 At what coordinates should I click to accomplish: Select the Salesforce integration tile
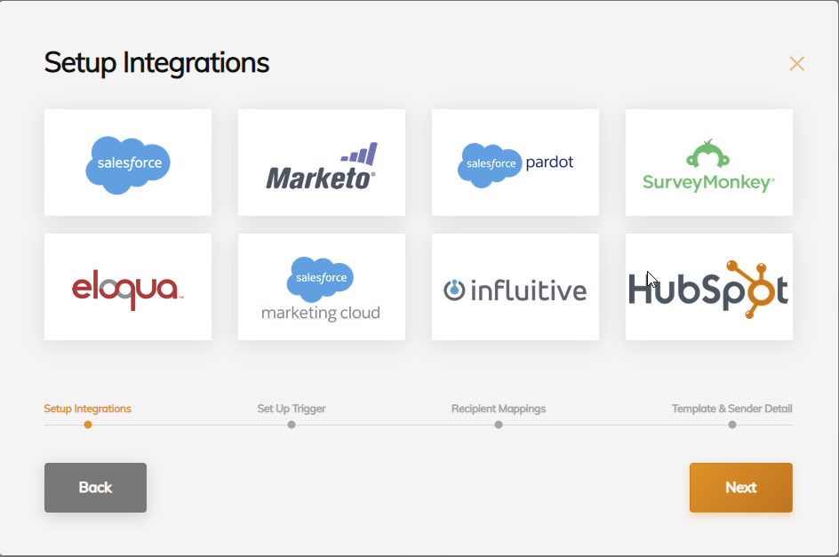[128, 163]
